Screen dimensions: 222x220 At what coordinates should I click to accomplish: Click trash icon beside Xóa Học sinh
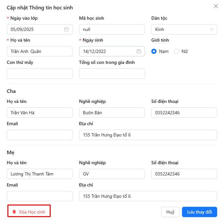coord(14,212)
